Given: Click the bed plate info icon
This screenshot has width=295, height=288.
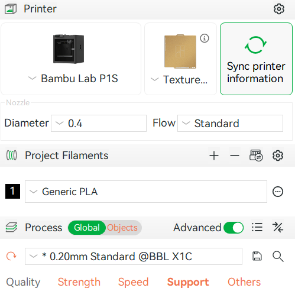Looking at the screenshot, I should click(205, 38).
